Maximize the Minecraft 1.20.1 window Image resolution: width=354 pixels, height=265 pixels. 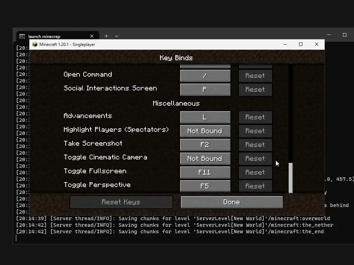(x=301, y=45)
